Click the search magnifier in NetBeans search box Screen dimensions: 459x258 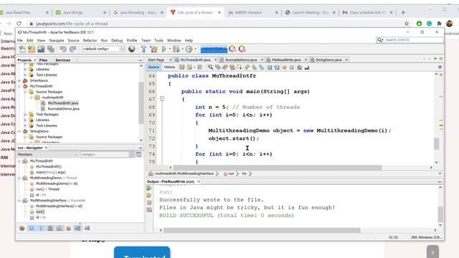[x=379, y=40]
